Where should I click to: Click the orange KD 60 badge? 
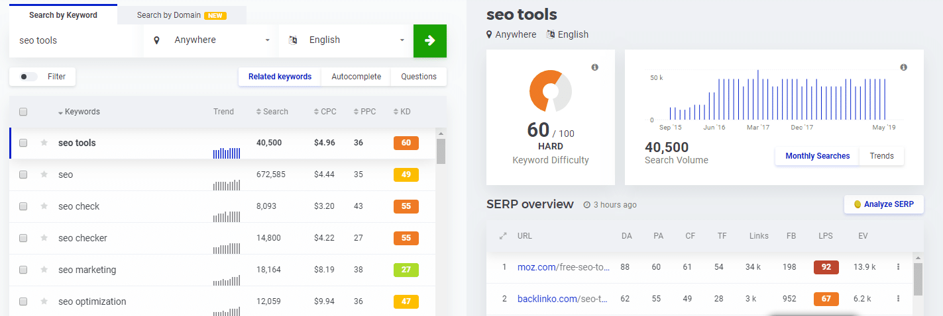406,143
